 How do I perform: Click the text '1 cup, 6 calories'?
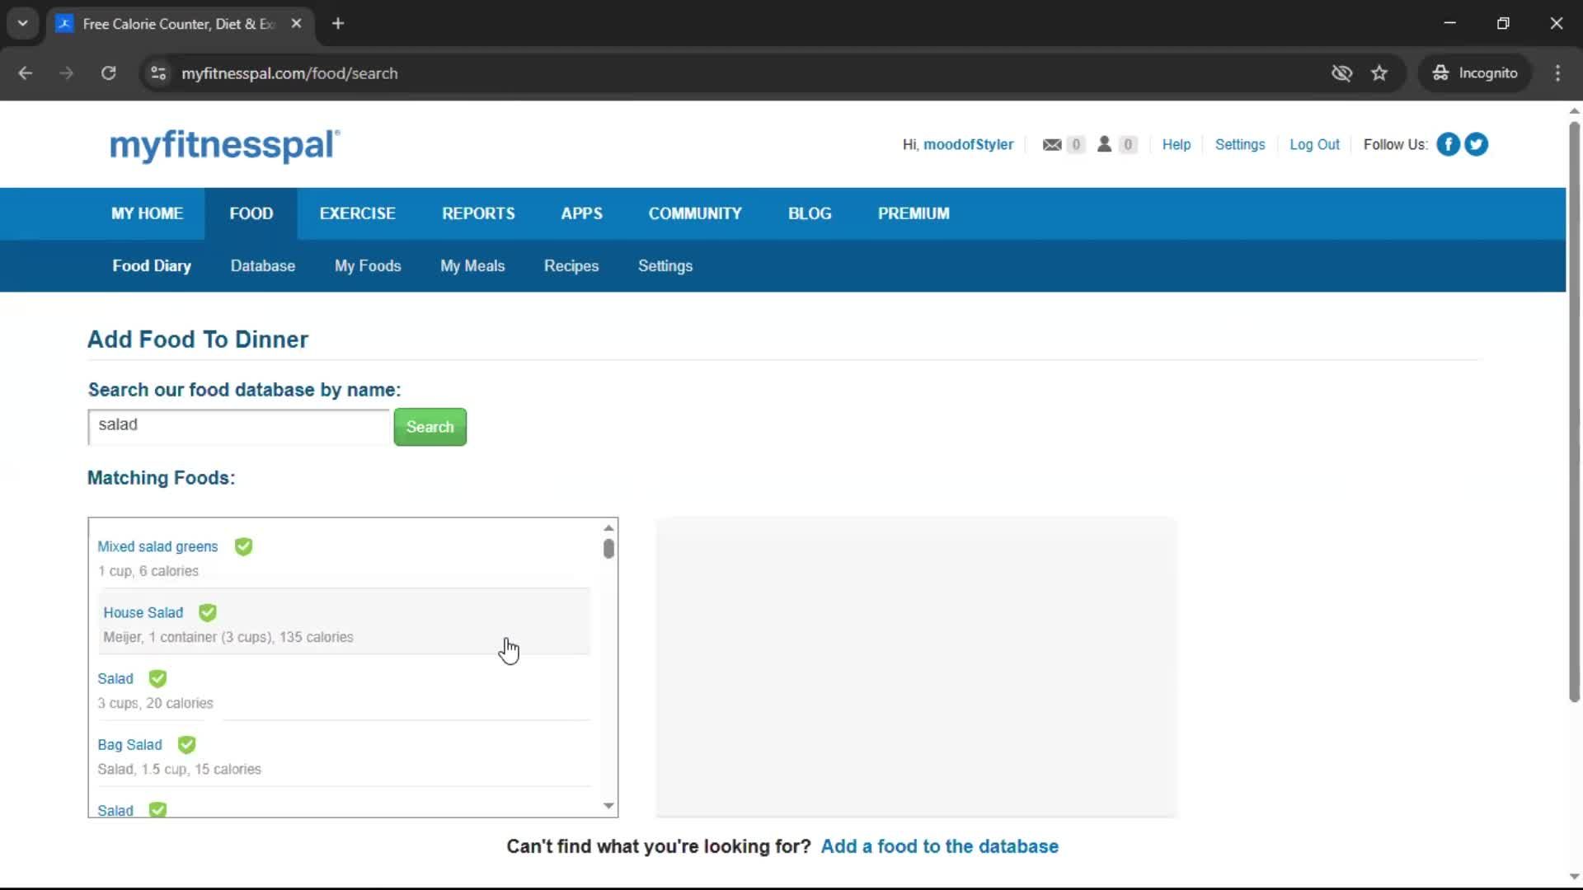click(x=148, y=571)
